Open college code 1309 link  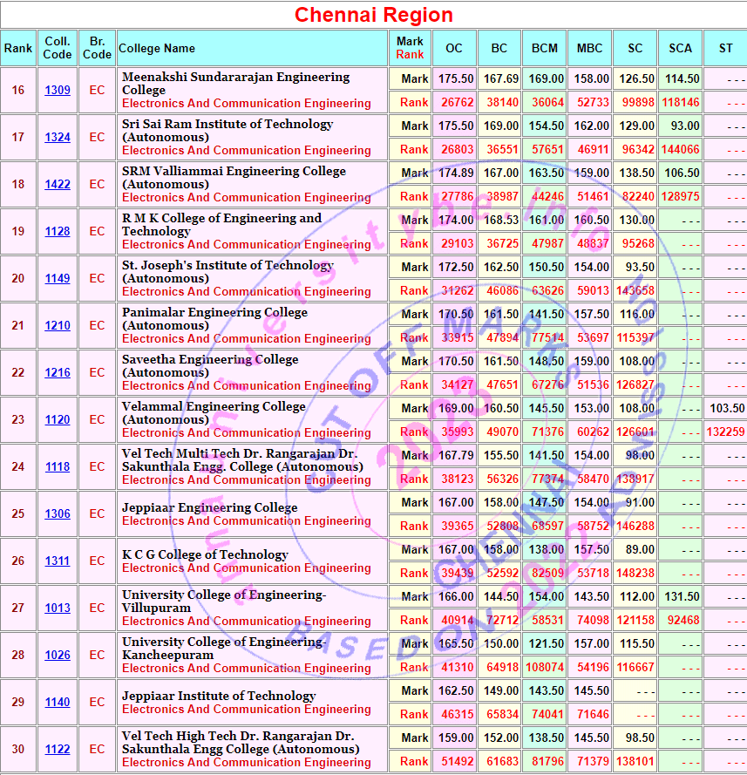(x=58, y=90)
